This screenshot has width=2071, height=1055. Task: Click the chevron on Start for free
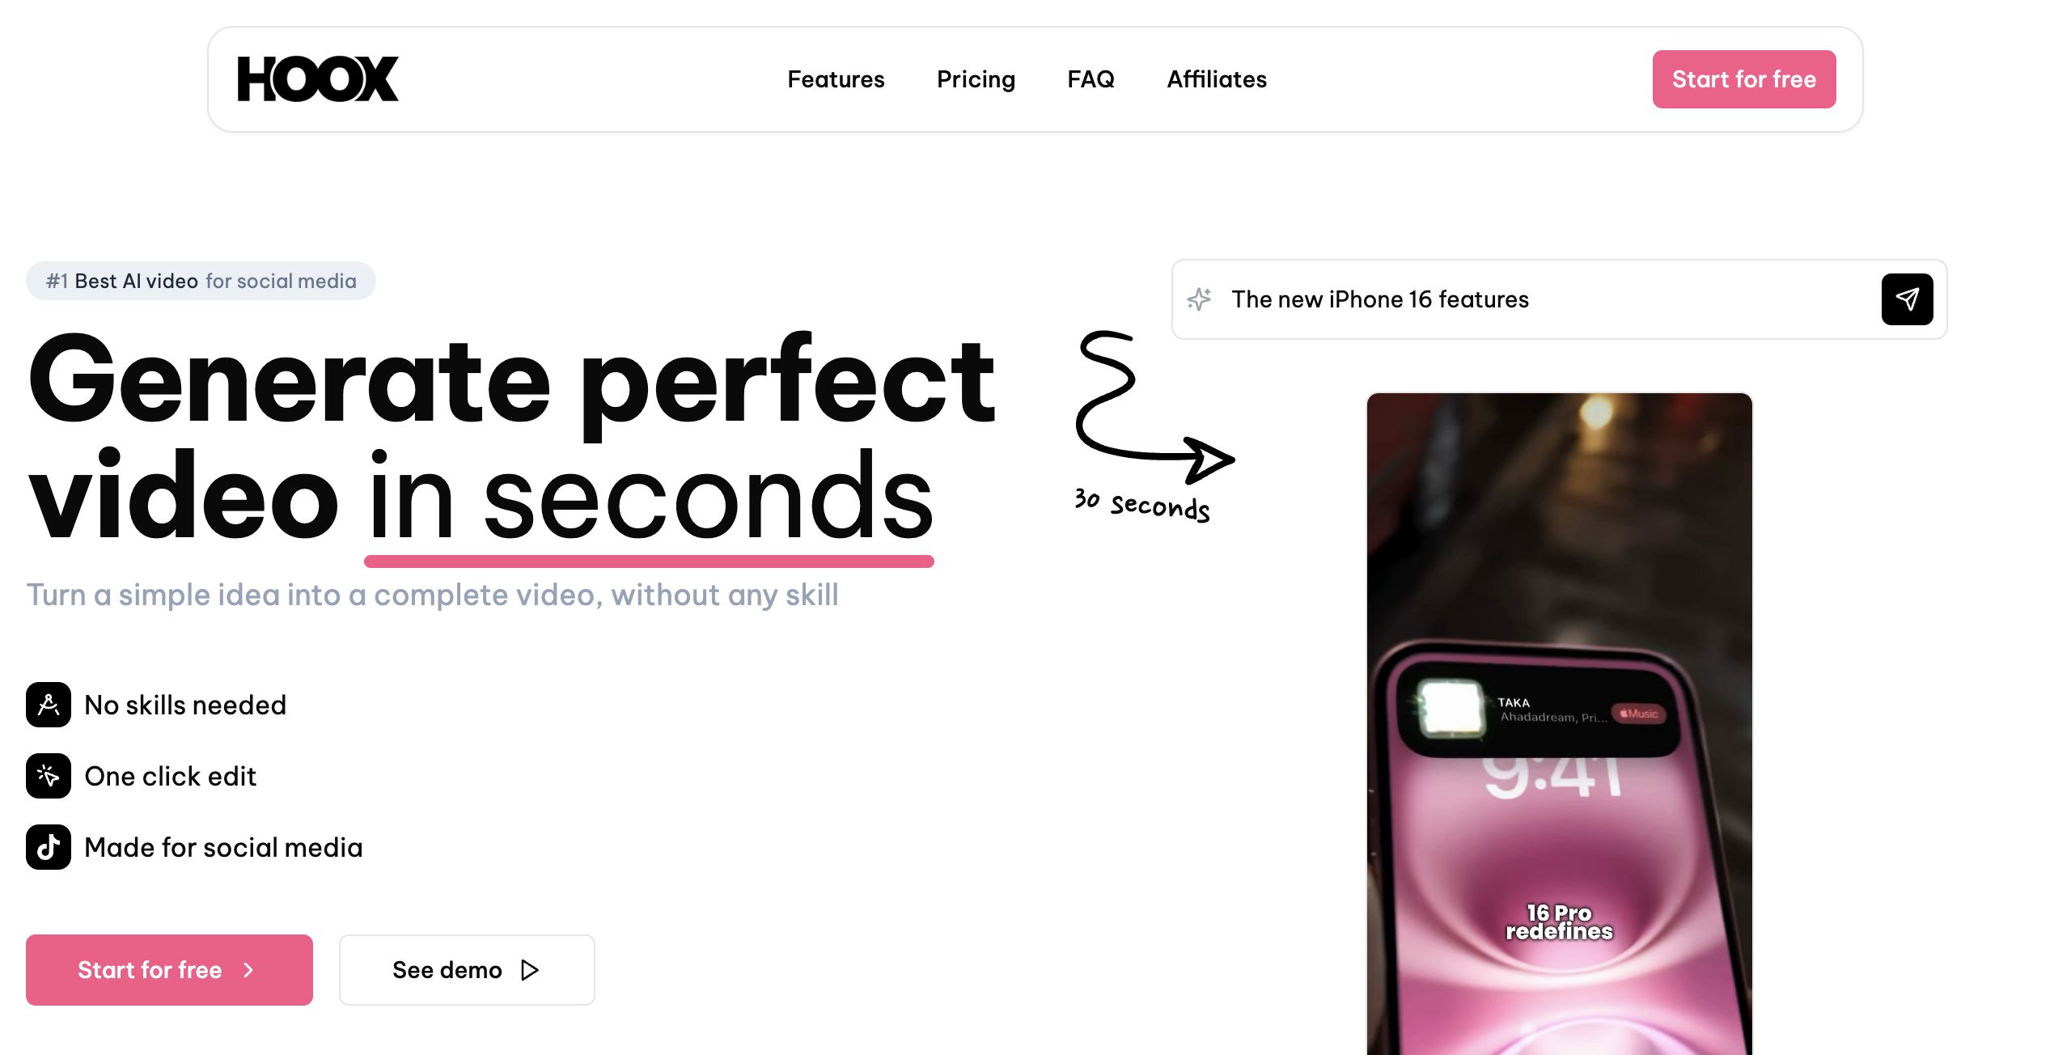point(248,970)
